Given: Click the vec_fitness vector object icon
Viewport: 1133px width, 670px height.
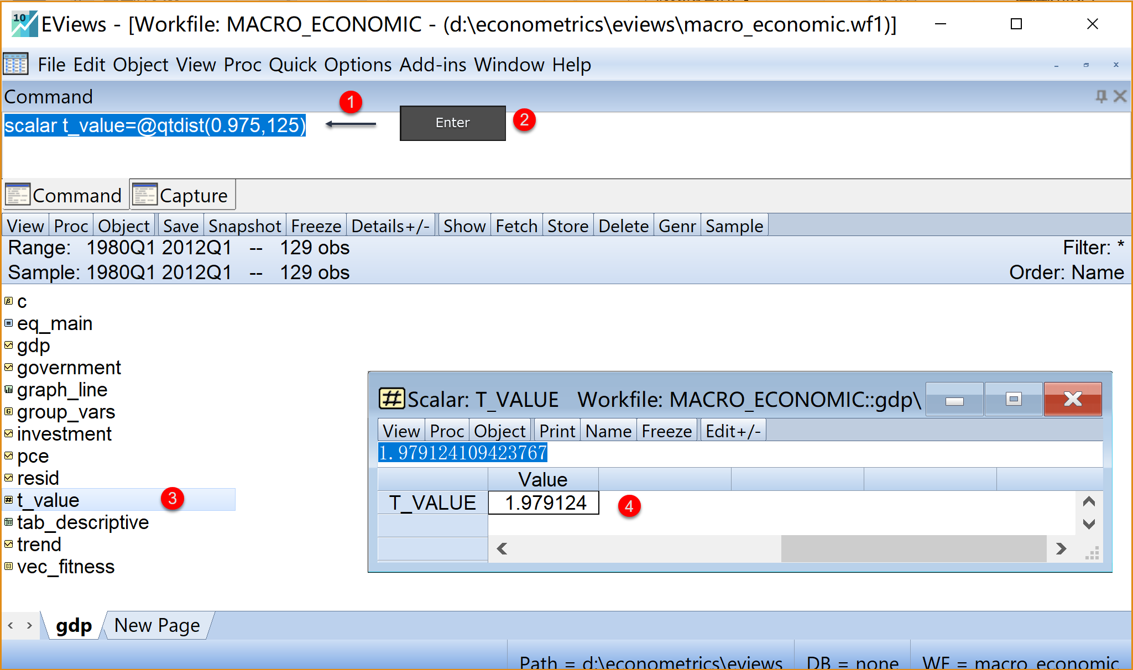Looking at the screenshot, I should (x=8, y=567).
